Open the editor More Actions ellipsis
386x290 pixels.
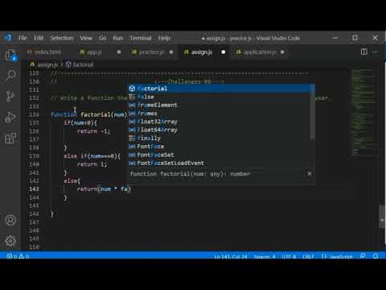point(376,52)
